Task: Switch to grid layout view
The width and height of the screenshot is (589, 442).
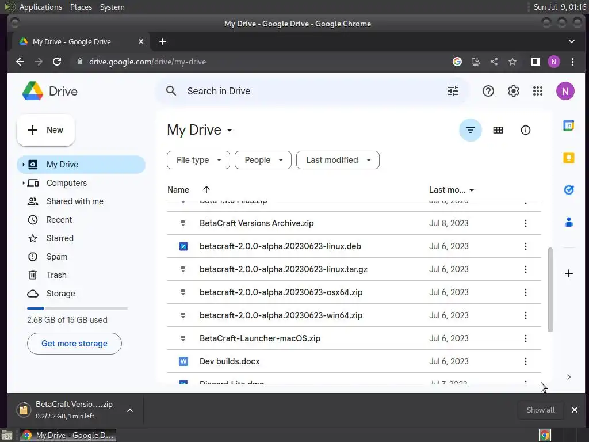Action: click(498, 130)
